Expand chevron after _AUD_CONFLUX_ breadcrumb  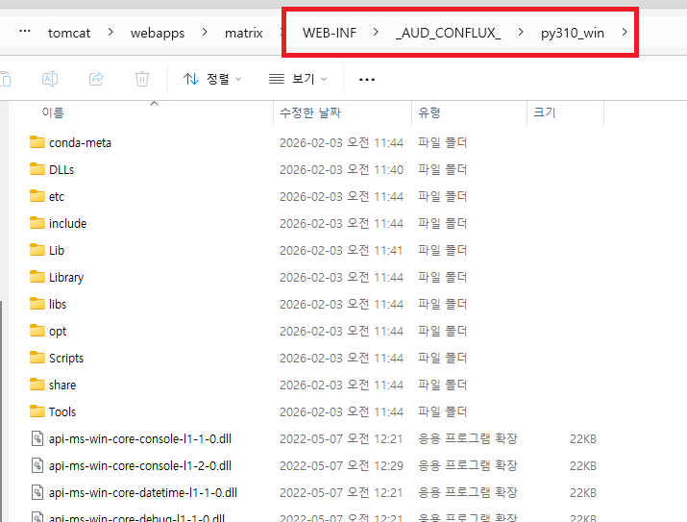pyautogui.click(x=521, y=32)
